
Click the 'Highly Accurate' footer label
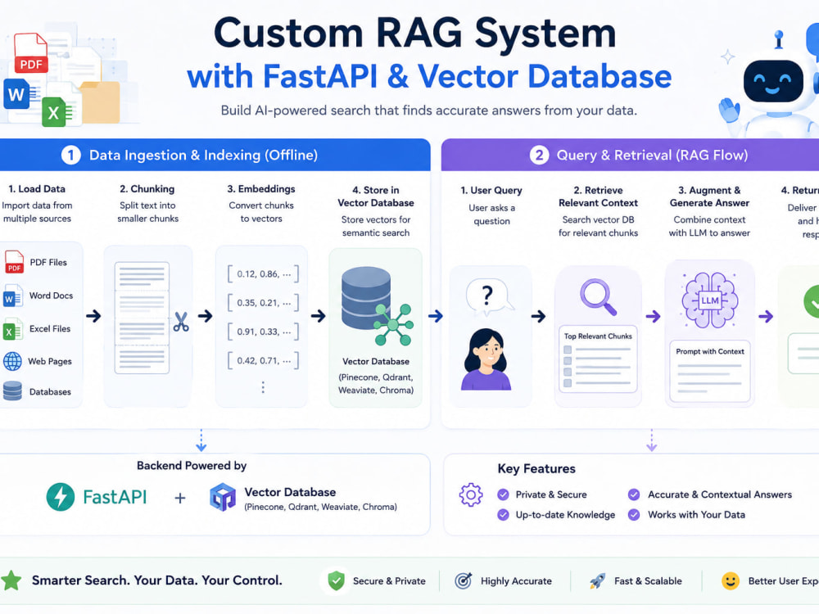[516, 581]
